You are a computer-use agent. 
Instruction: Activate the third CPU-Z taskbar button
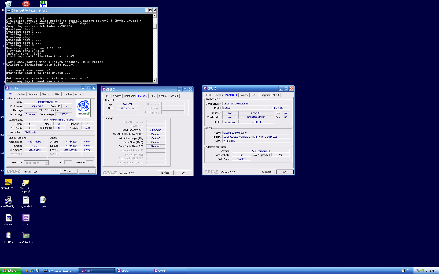pos(170,271)
